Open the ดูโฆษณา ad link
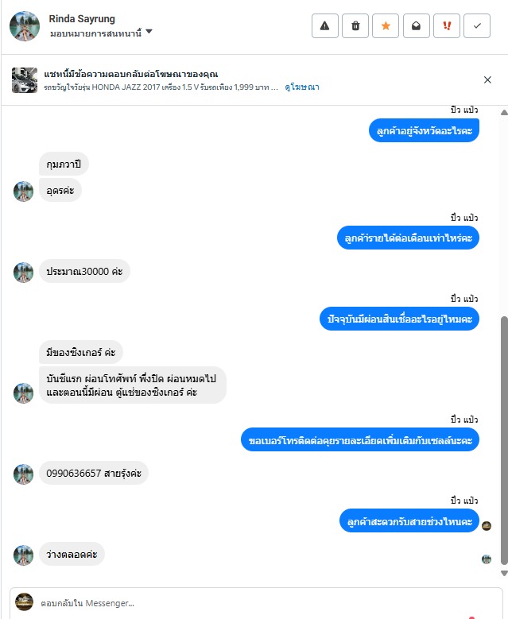 [x=302, y=87]
